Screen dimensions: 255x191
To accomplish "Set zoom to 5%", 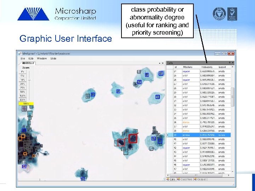I will [x=23, y=76].
